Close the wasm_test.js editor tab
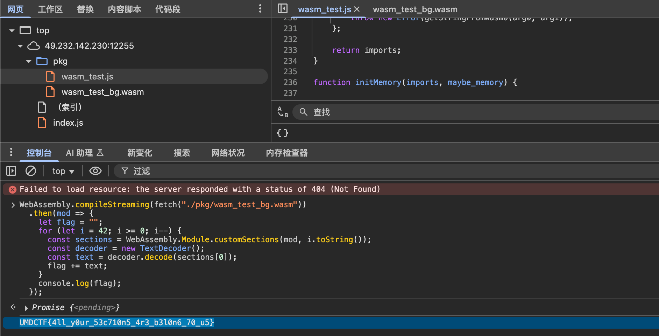Screen dimensions: 659x336 coord(357,9)
